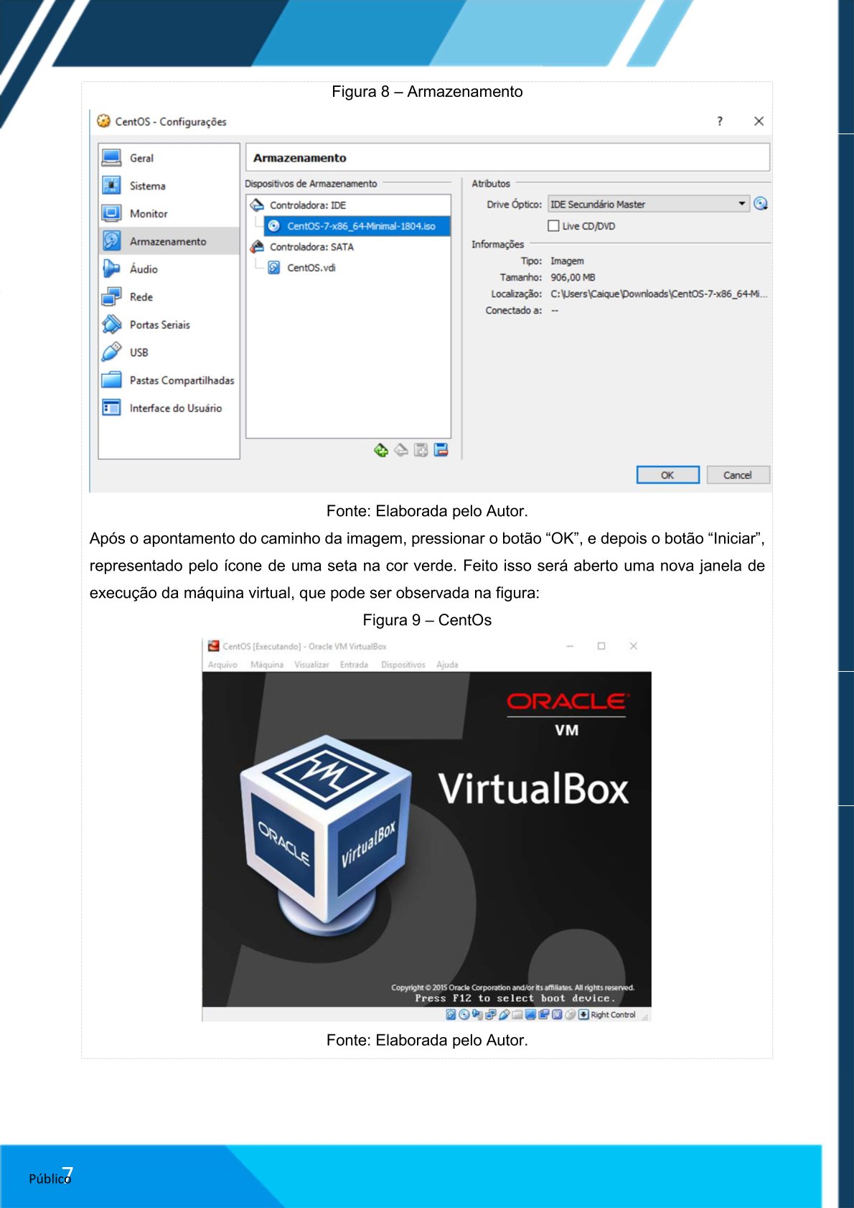Select the Áudio settings section
Screen dimensions: 854x1208
(143, 269)
